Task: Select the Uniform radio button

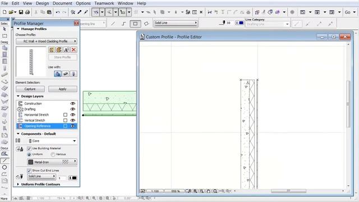Action: [29, 154]
